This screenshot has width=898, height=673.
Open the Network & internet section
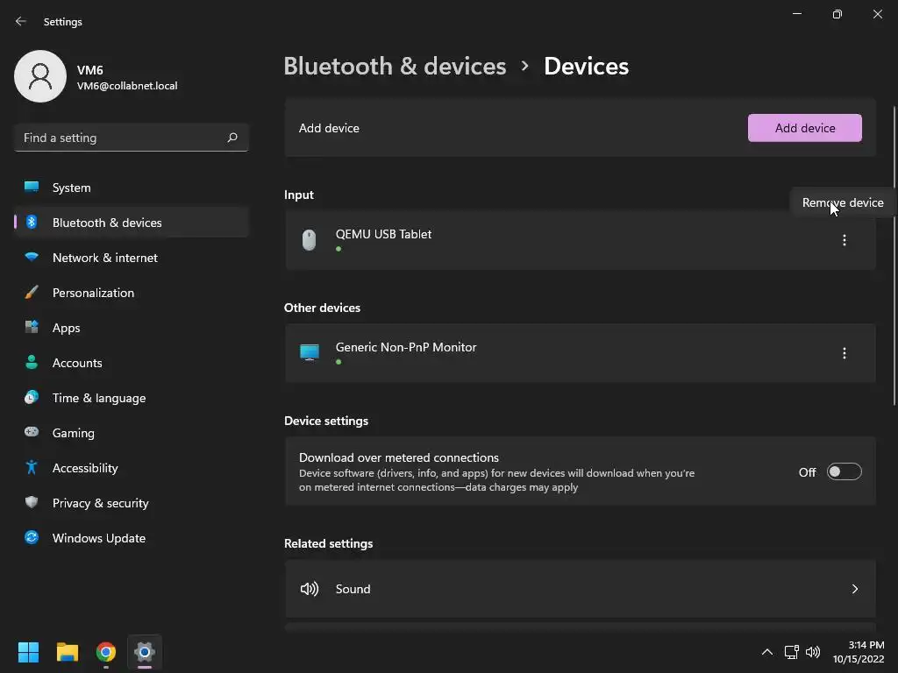pyautogui.click(x=105, y=258)
